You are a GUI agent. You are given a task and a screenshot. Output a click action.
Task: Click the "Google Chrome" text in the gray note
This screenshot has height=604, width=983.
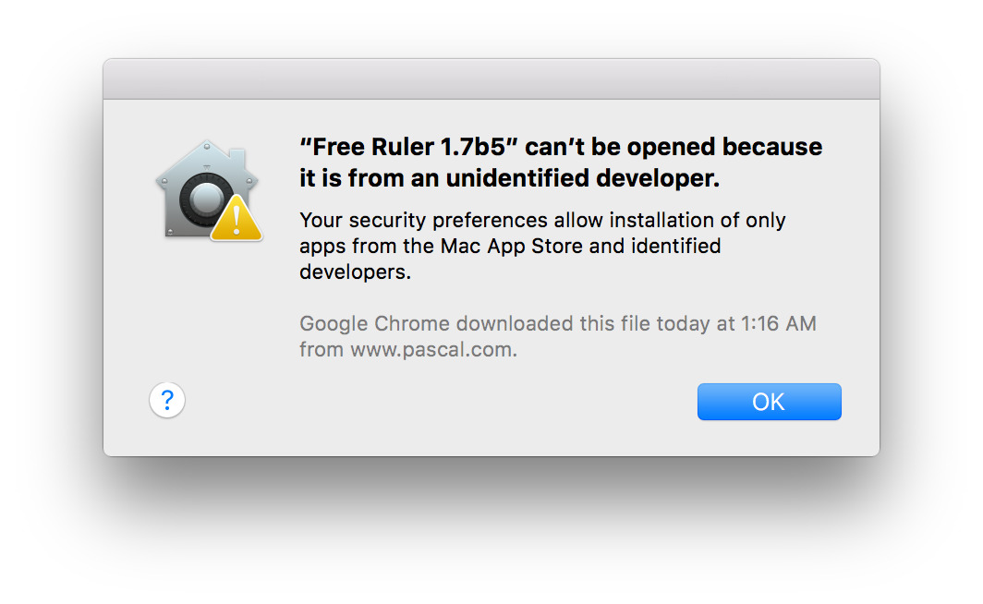click(x=375, y=324)
